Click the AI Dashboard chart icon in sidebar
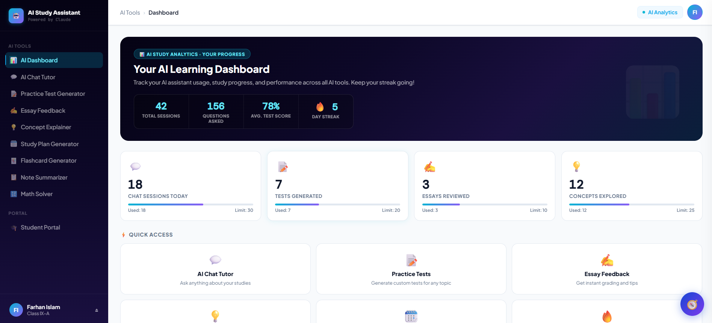Viewport: 712px width, 323px height. [14, 60]
